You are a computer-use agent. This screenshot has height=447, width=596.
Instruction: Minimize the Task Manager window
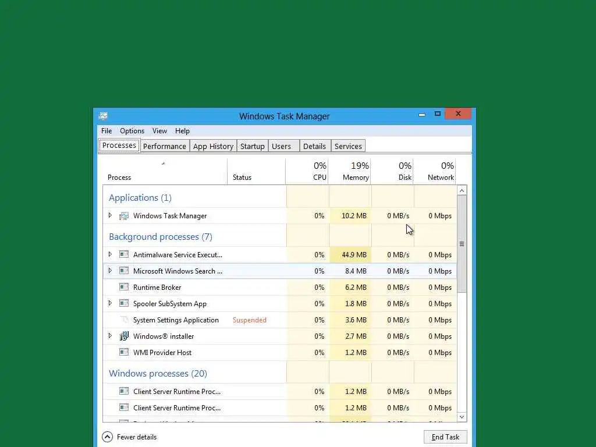tap(422, 114)
